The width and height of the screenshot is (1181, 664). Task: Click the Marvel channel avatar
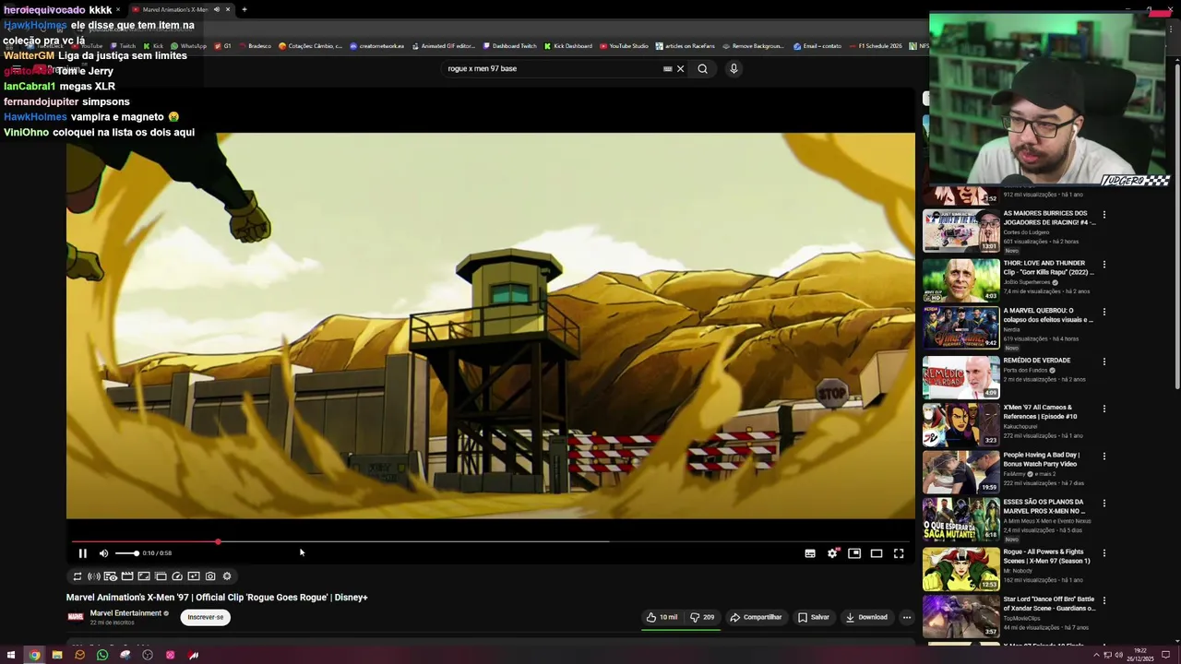pos(76,617)
